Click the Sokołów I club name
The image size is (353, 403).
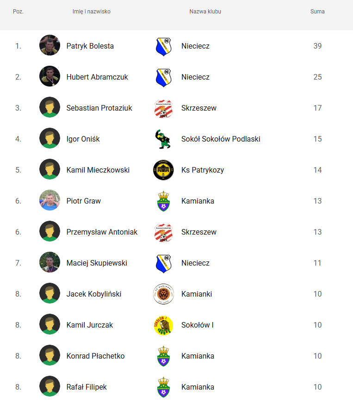(x=197, y=325)
